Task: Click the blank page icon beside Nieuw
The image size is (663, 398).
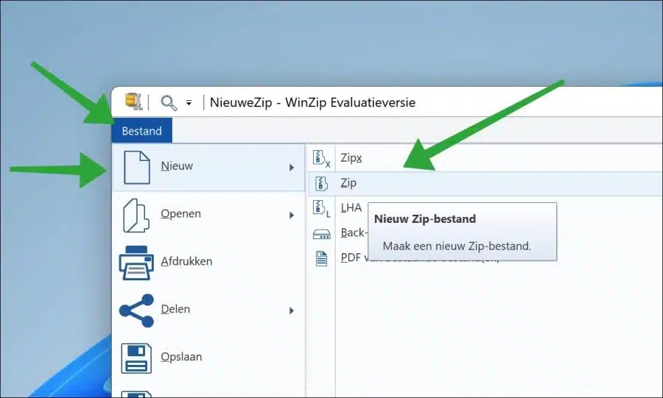Action: coord(136,167)
